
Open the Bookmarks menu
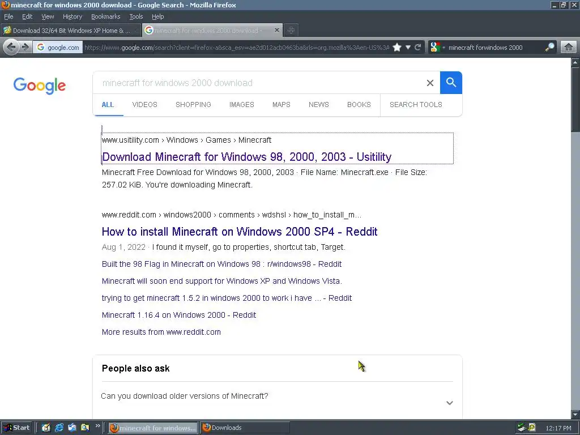[105, 16]
